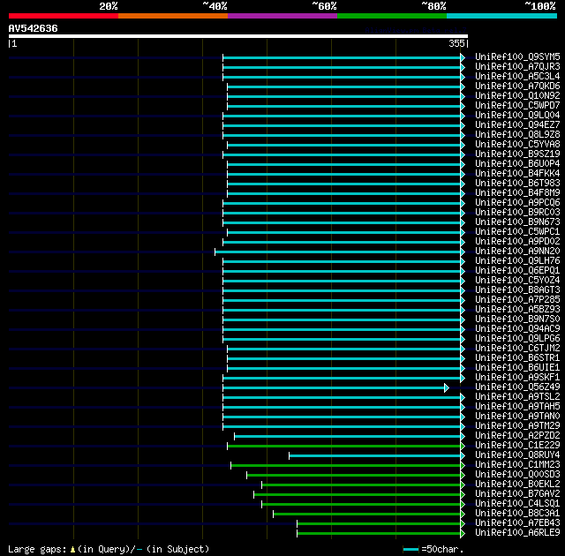
Task: Click the query end position label 355
Action: point(456,43)
